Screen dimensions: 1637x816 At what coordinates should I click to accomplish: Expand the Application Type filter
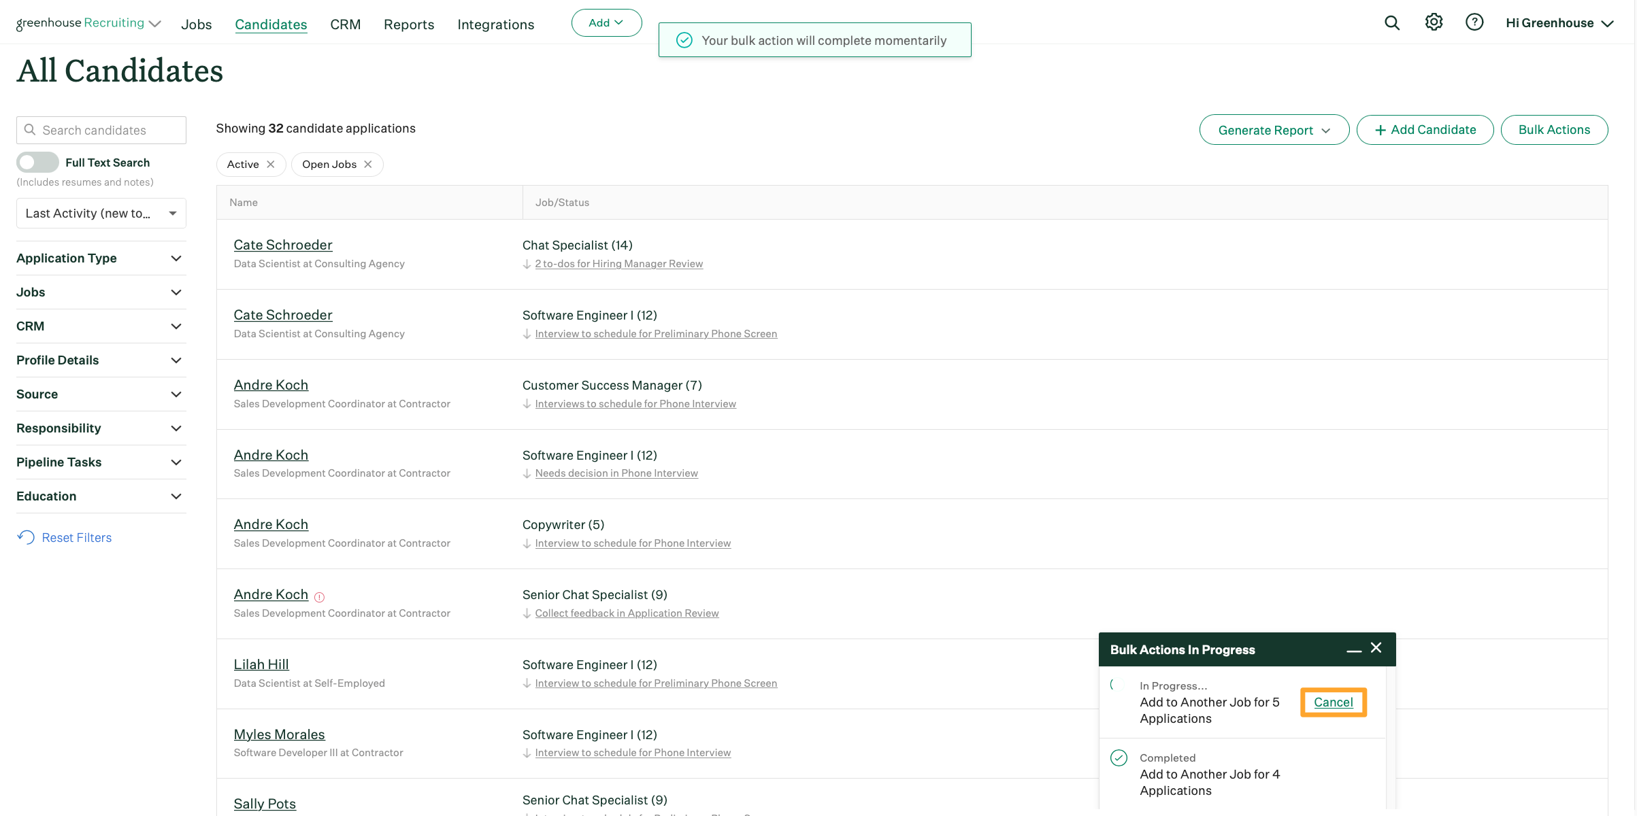(101, 258)
